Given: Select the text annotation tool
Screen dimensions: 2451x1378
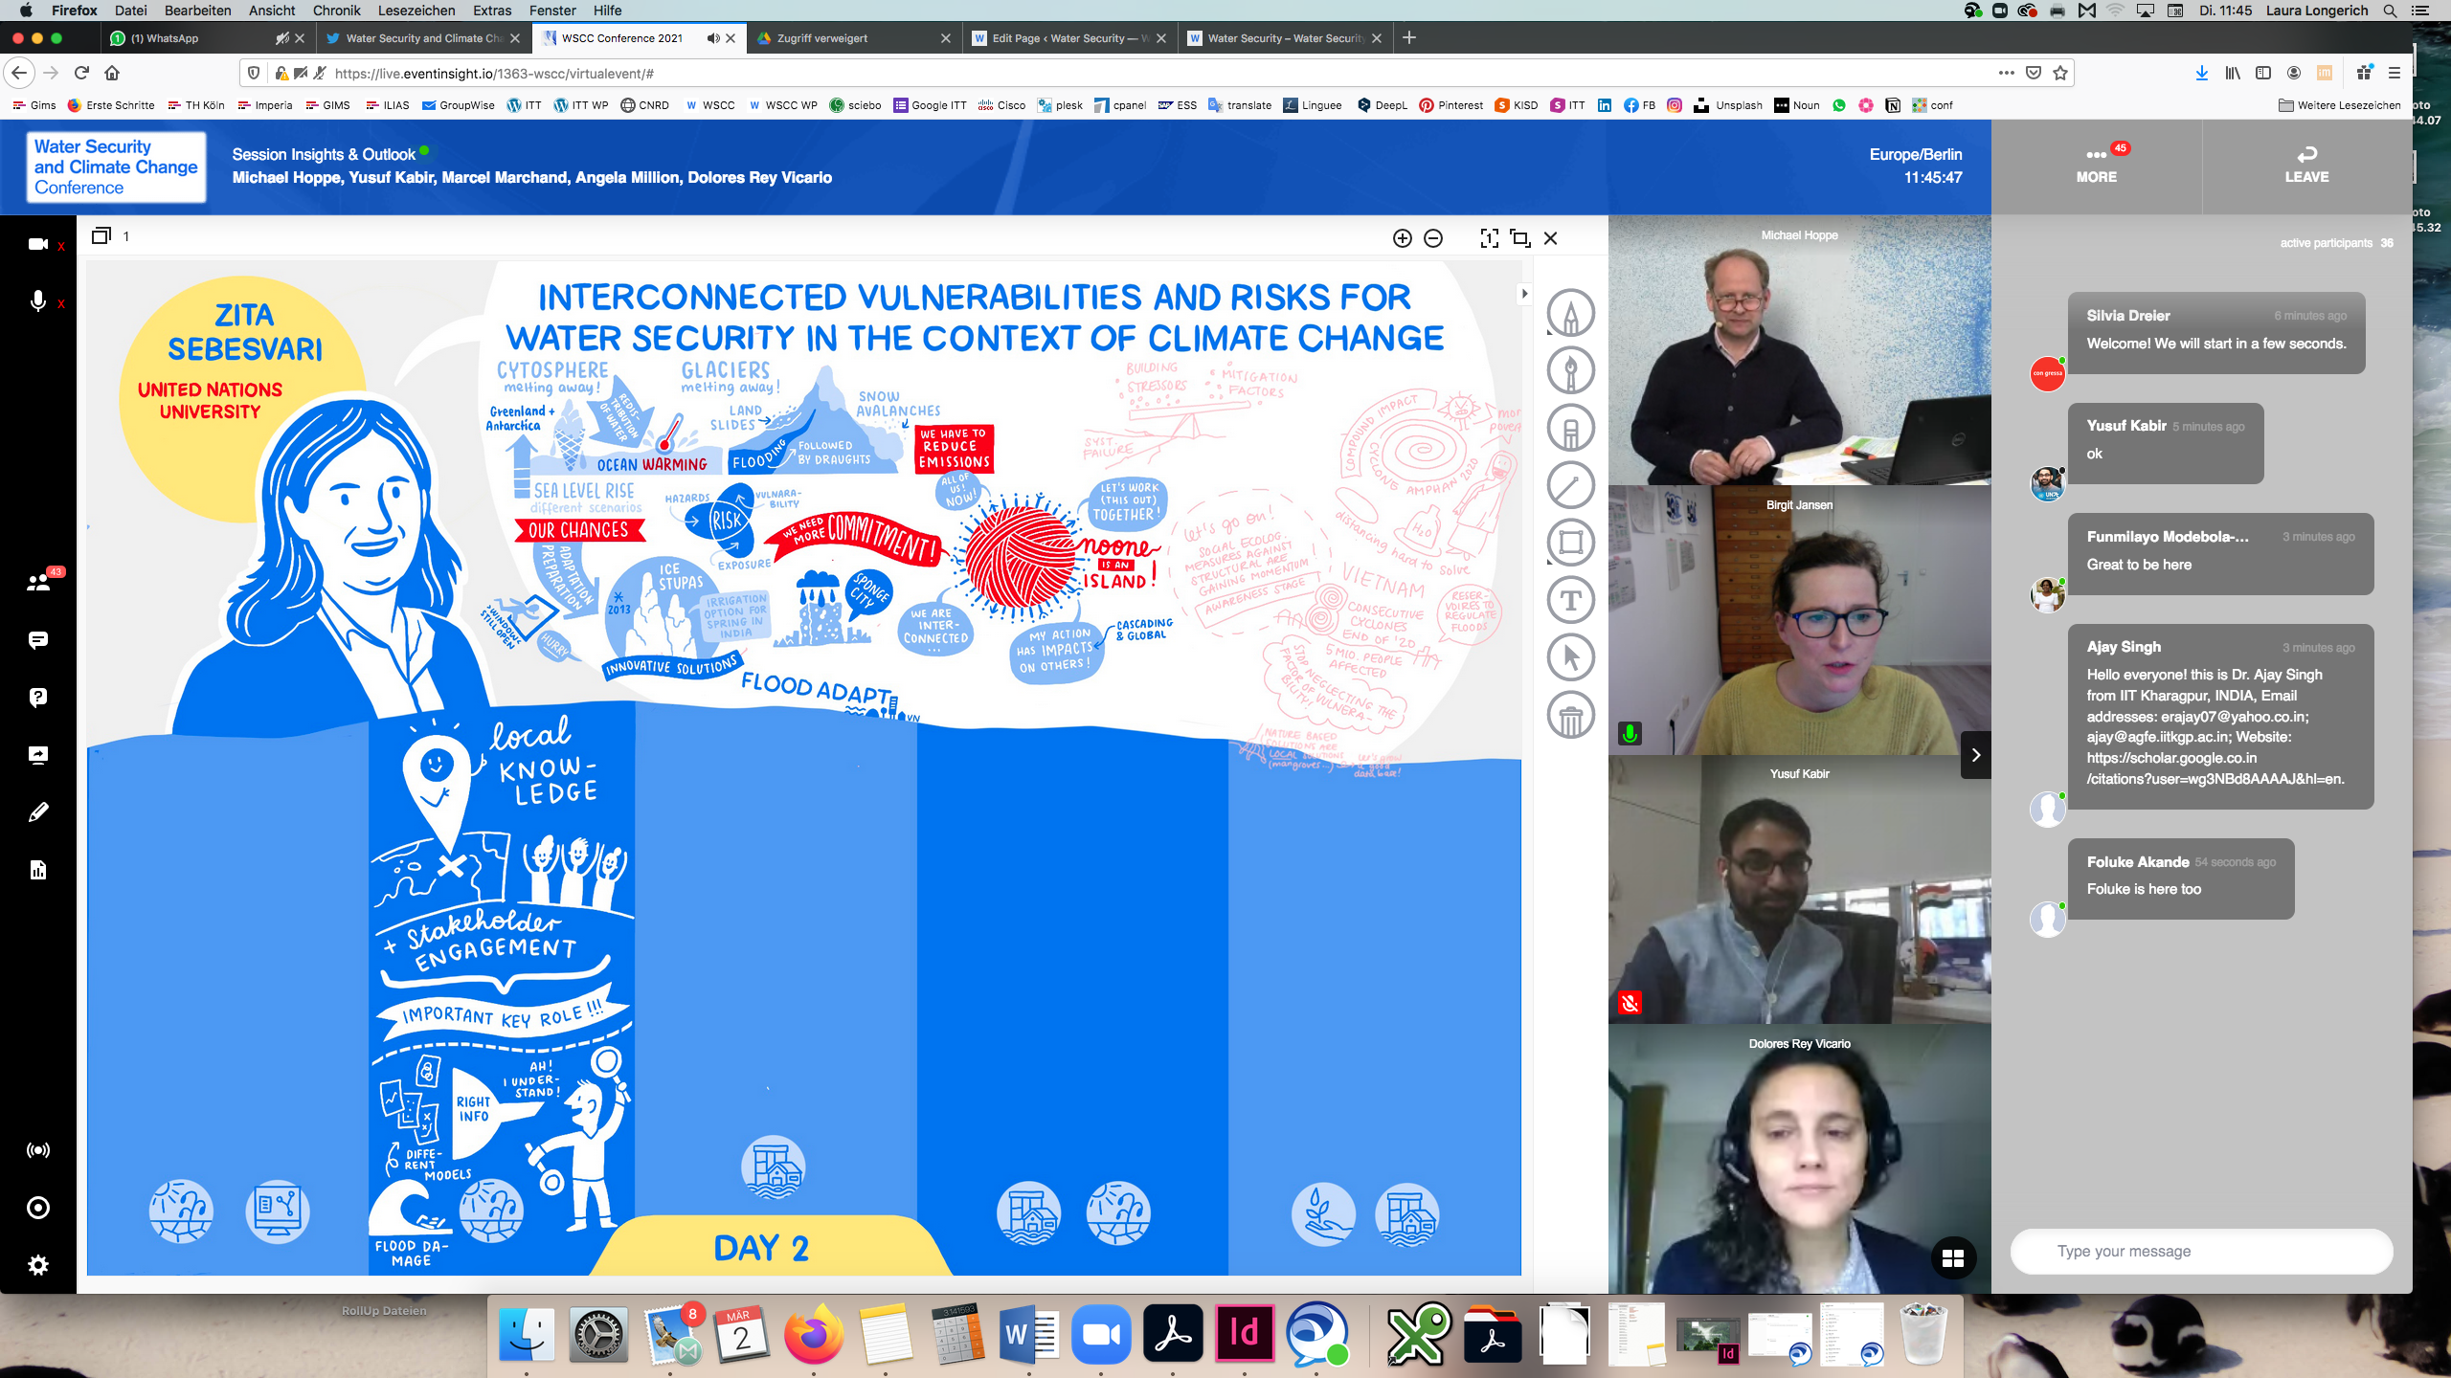Looking at the screenshot, I should 1570,600.
